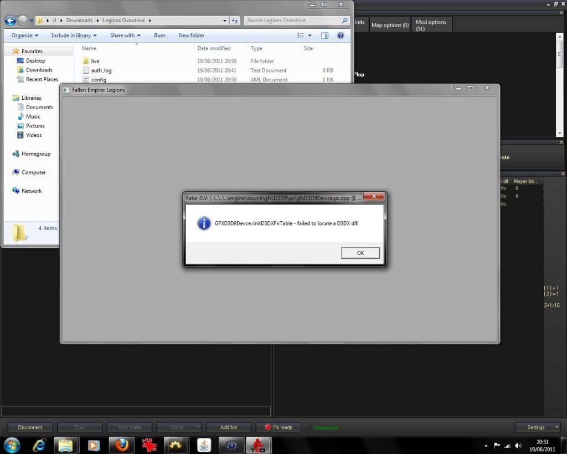Select Favorites in the navigation pane
Viewport: 567px width, 454px height.
[32, 51]
